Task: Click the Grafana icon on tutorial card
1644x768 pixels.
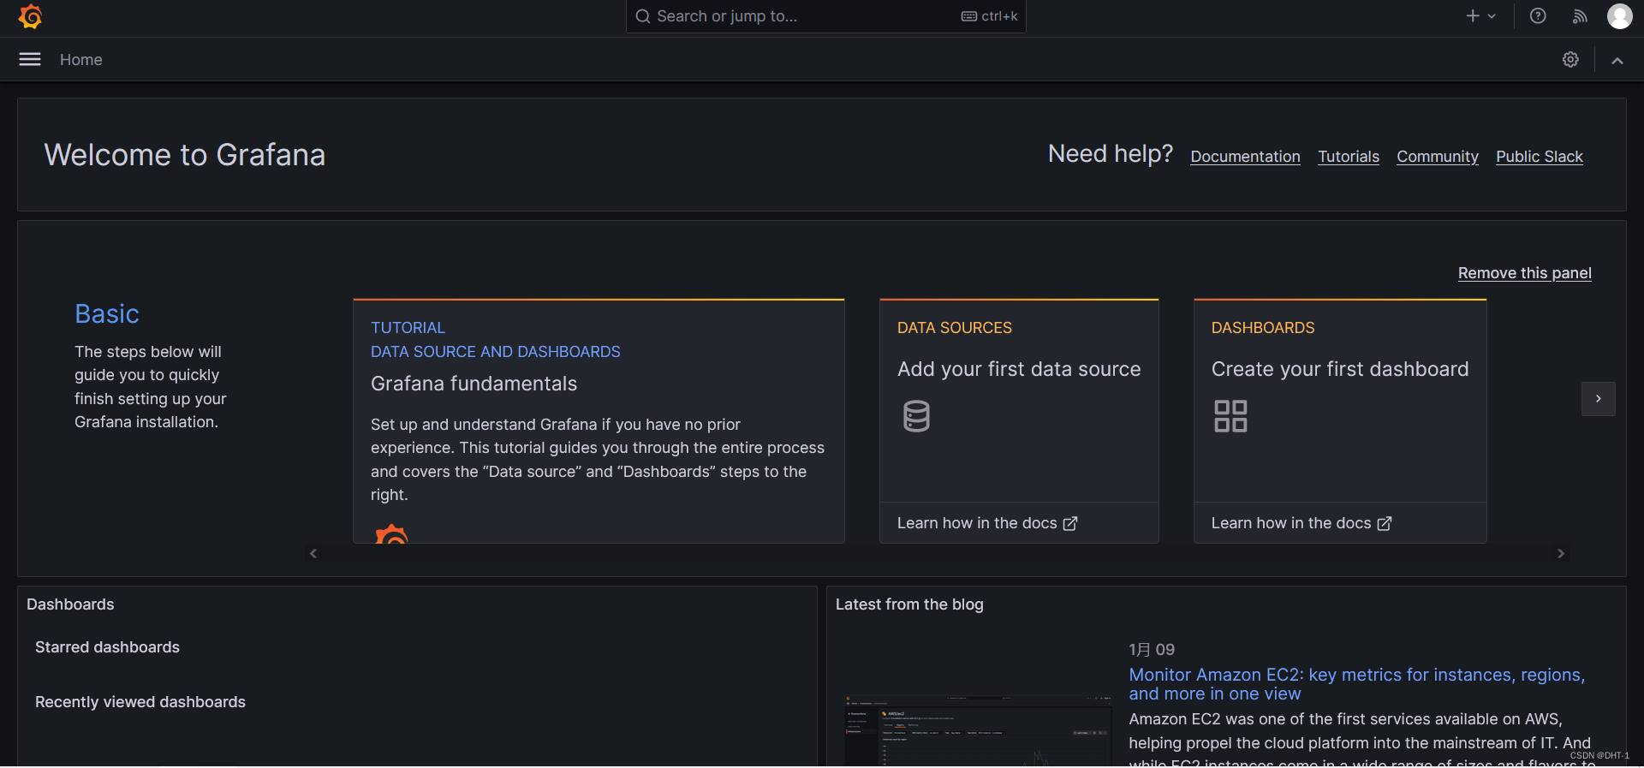Action: point(391,534)
